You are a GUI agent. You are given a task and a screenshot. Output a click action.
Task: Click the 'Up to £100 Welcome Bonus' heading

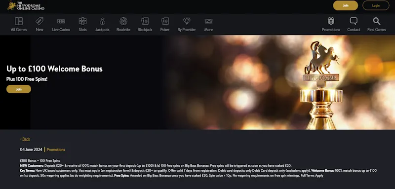tap(54, 69)
